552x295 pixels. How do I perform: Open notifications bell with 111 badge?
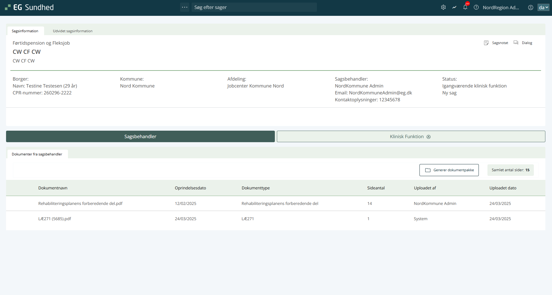(x=465, y=7)
